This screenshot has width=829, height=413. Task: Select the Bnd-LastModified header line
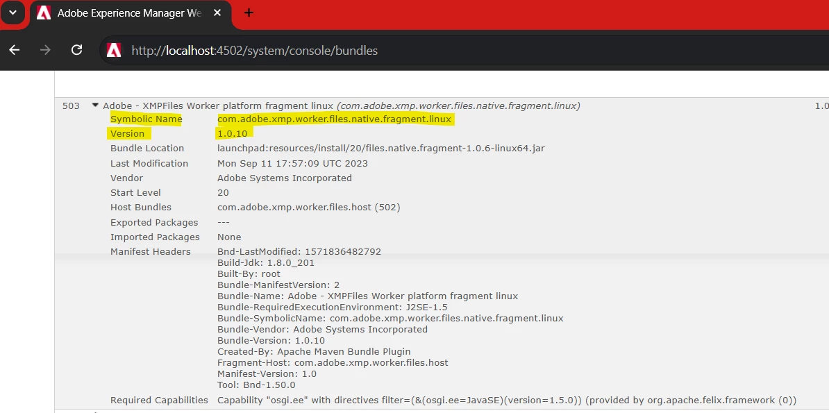[299, 252]
